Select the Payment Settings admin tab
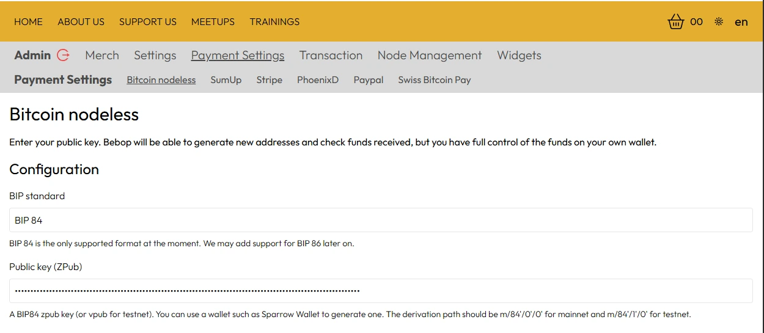This screenshot has height=333, width=764. point(237,56)
